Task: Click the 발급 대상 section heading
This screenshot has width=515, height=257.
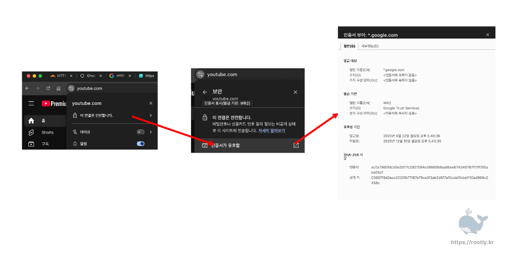Action: tap(350, 61)
